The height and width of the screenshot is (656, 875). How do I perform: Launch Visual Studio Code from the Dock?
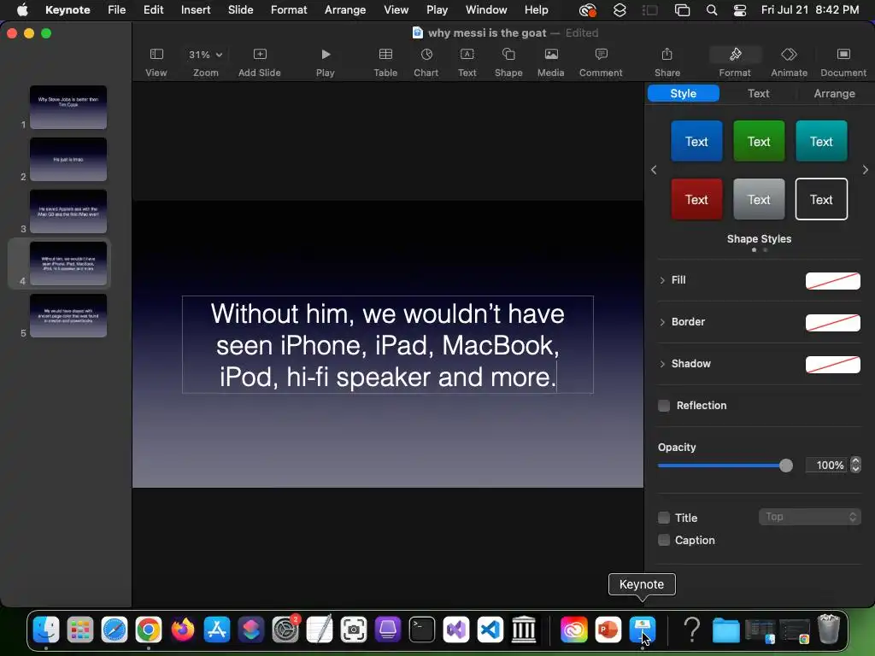click(x=490, y=630)
